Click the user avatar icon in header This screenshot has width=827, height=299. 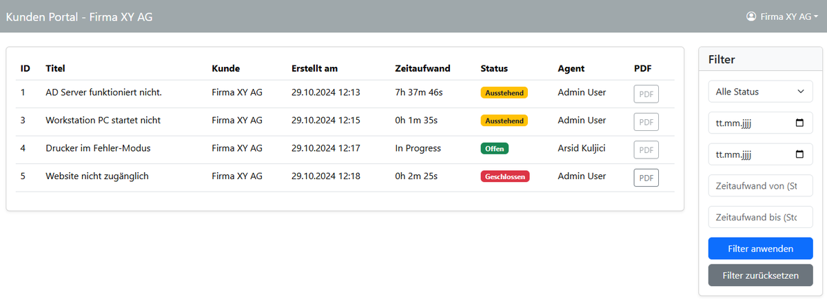pyautogui.click(x=751, y=17)
